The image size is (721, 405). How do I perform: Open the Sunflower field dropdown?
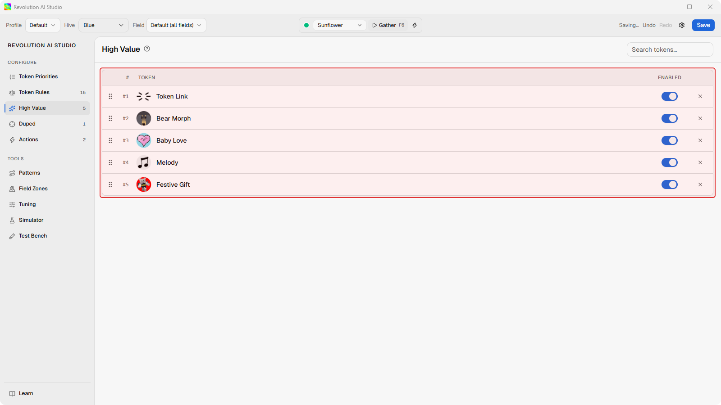point(339,25)
